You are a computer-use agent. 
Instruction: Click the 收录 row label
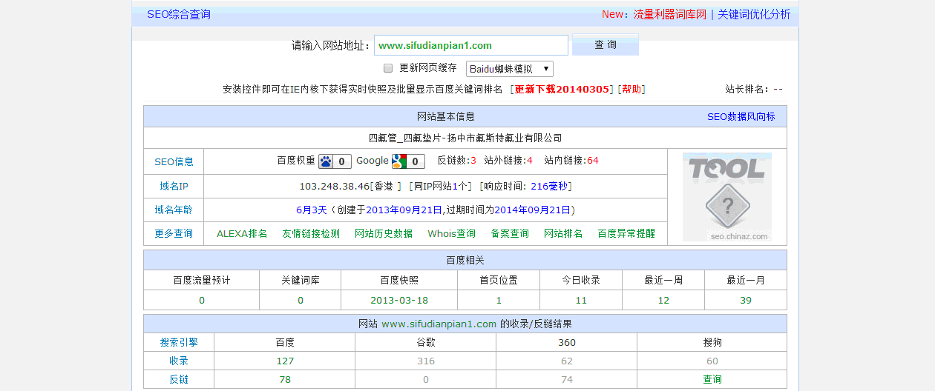179,361
